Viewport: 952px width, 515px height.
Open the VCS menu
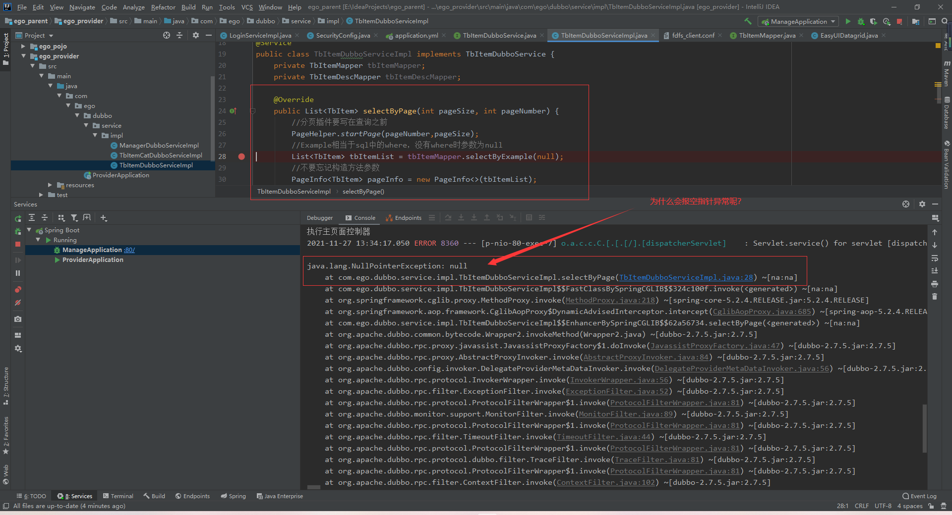click(x=247, y=7)
